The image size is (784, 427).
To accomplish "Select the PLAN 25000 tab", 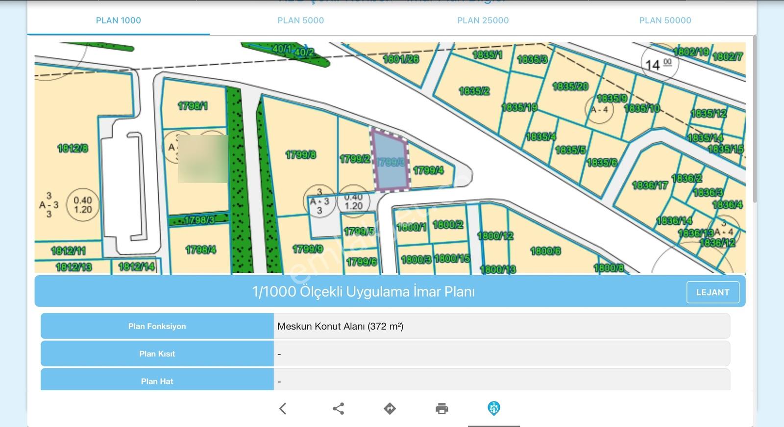I will (483, 21).
